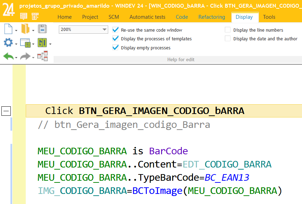The width and height of the screenshot is (302, 204).
Task: Open the 200% zoom dropdown
Action: [104, 30]
